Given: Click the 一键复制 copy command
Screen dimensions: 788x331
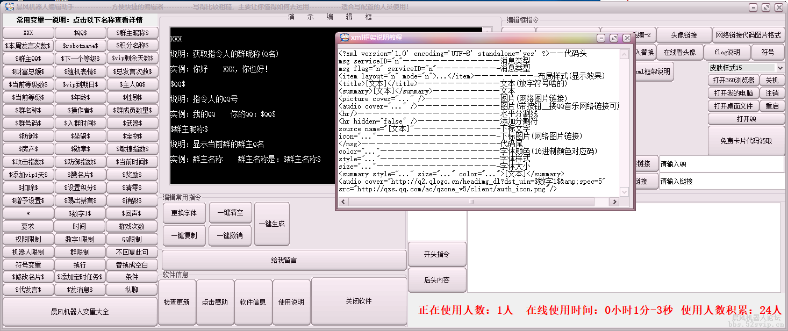Looking at the screenshot, I should (x=184, y=235).
